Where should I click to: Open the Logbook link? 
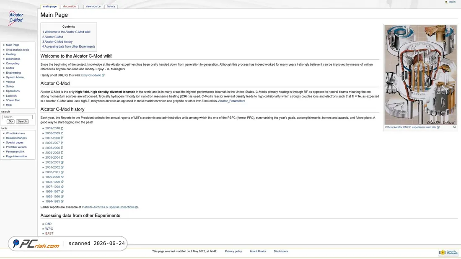point(11,96)
